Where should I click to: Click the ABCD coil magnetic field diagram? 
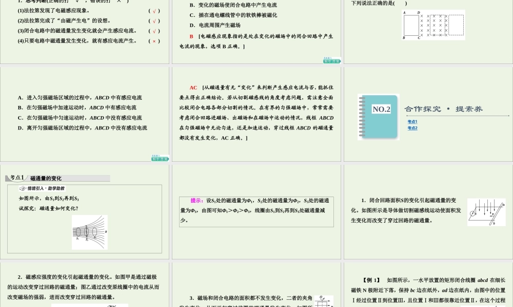click(x=433, y=25)
